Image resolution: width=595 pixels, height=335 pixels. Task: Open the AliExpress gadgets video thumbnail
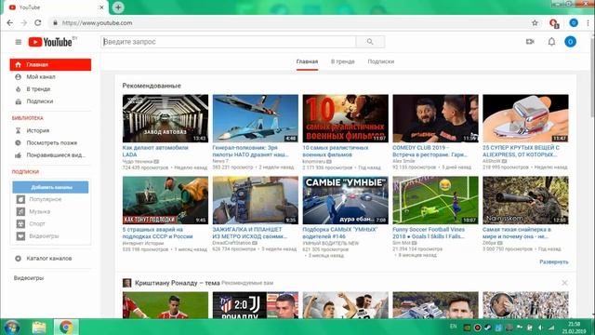coord(525,118)
